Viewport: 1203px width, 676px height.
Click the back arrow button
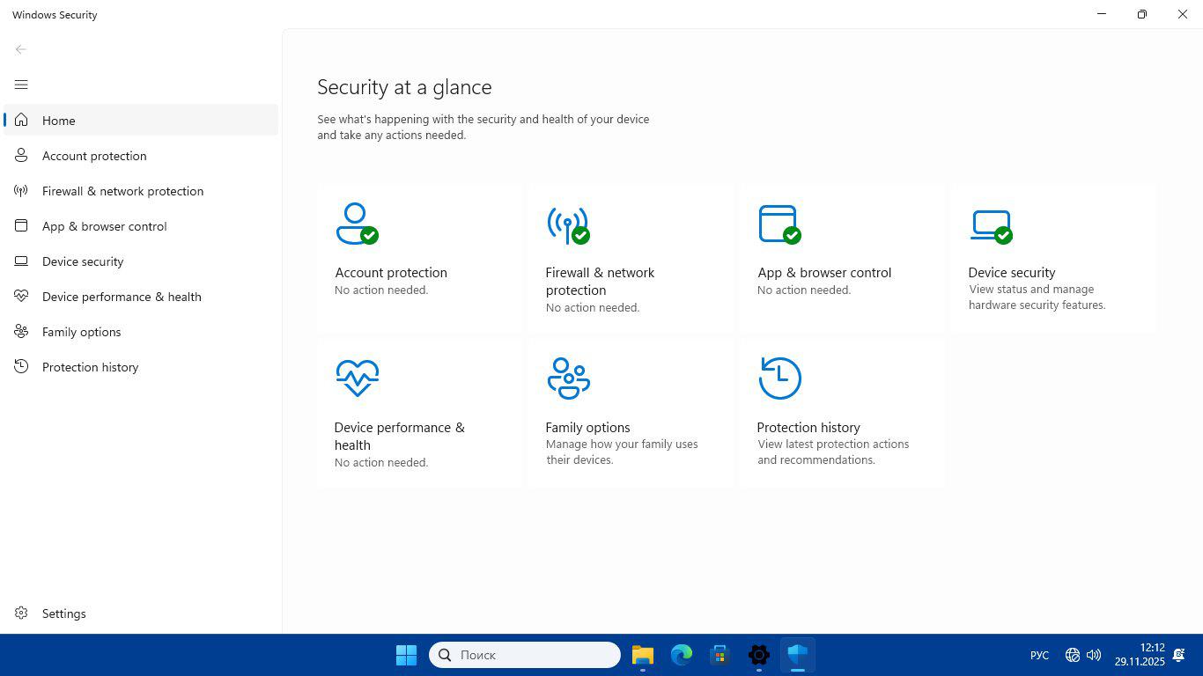(x=21, y=49)
